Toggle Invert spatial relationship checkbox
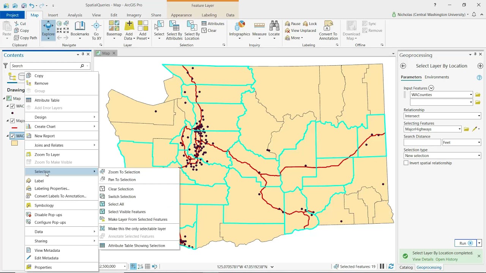Viewport: 486px width, 273px height. (406, 163)
